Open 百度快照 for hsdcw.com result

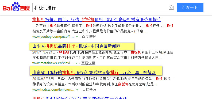[x=89, y=90]
